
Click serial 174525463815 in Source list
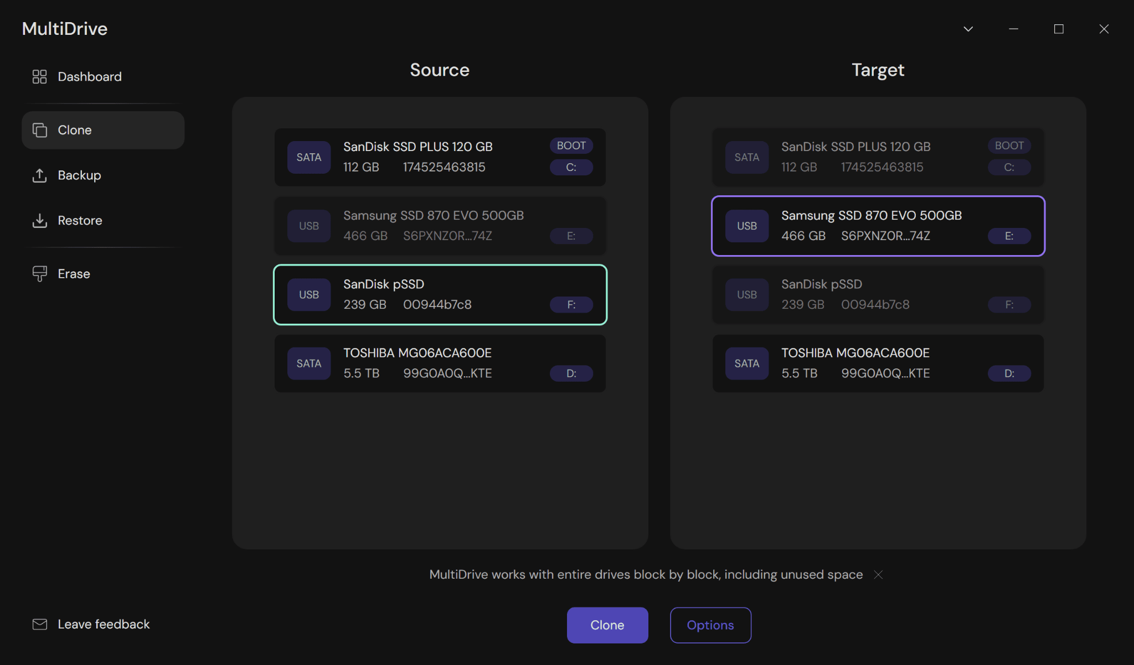pyautogui.click(x=444, y=167)
